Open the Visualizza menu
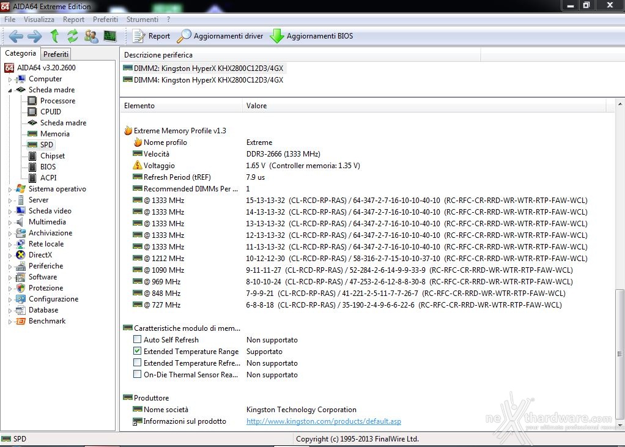625x447 pixels. point(39,20)
